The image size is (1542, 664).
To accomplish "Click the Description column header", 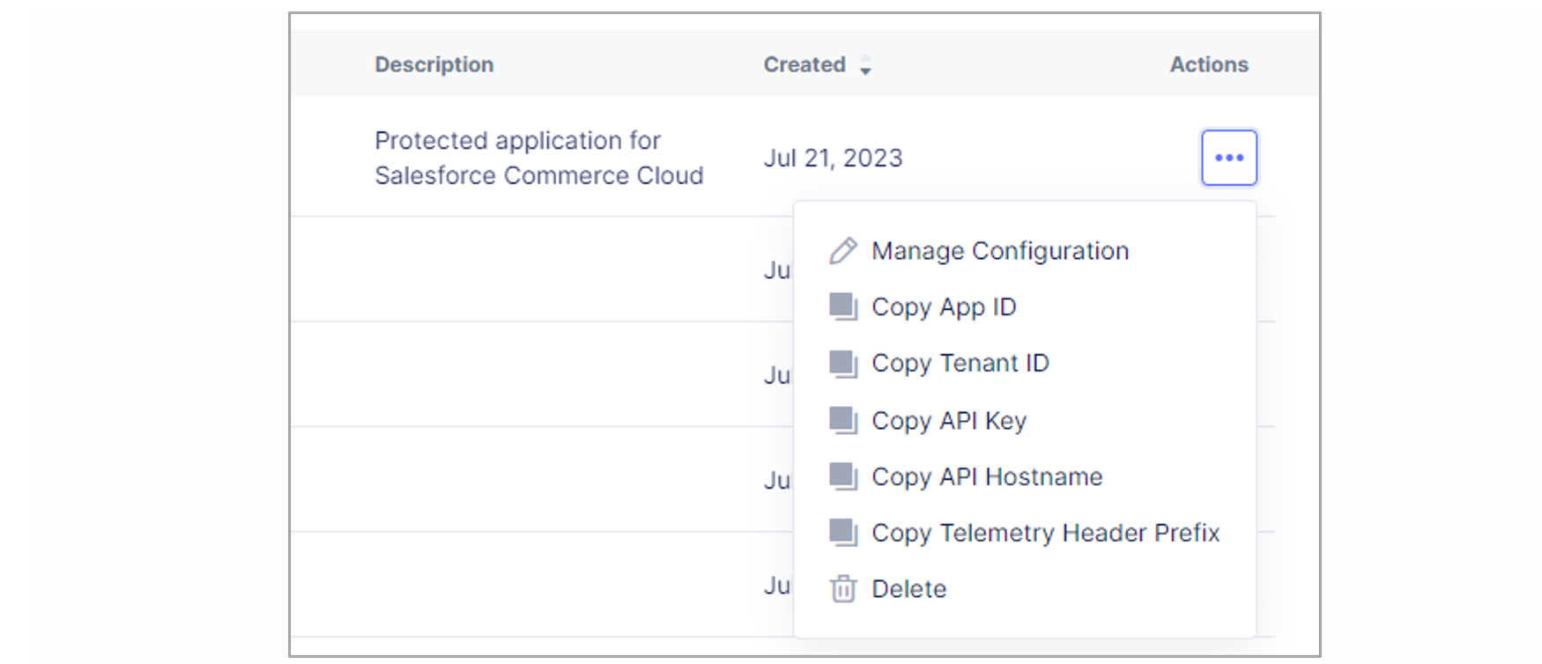I will coord(434,64).
